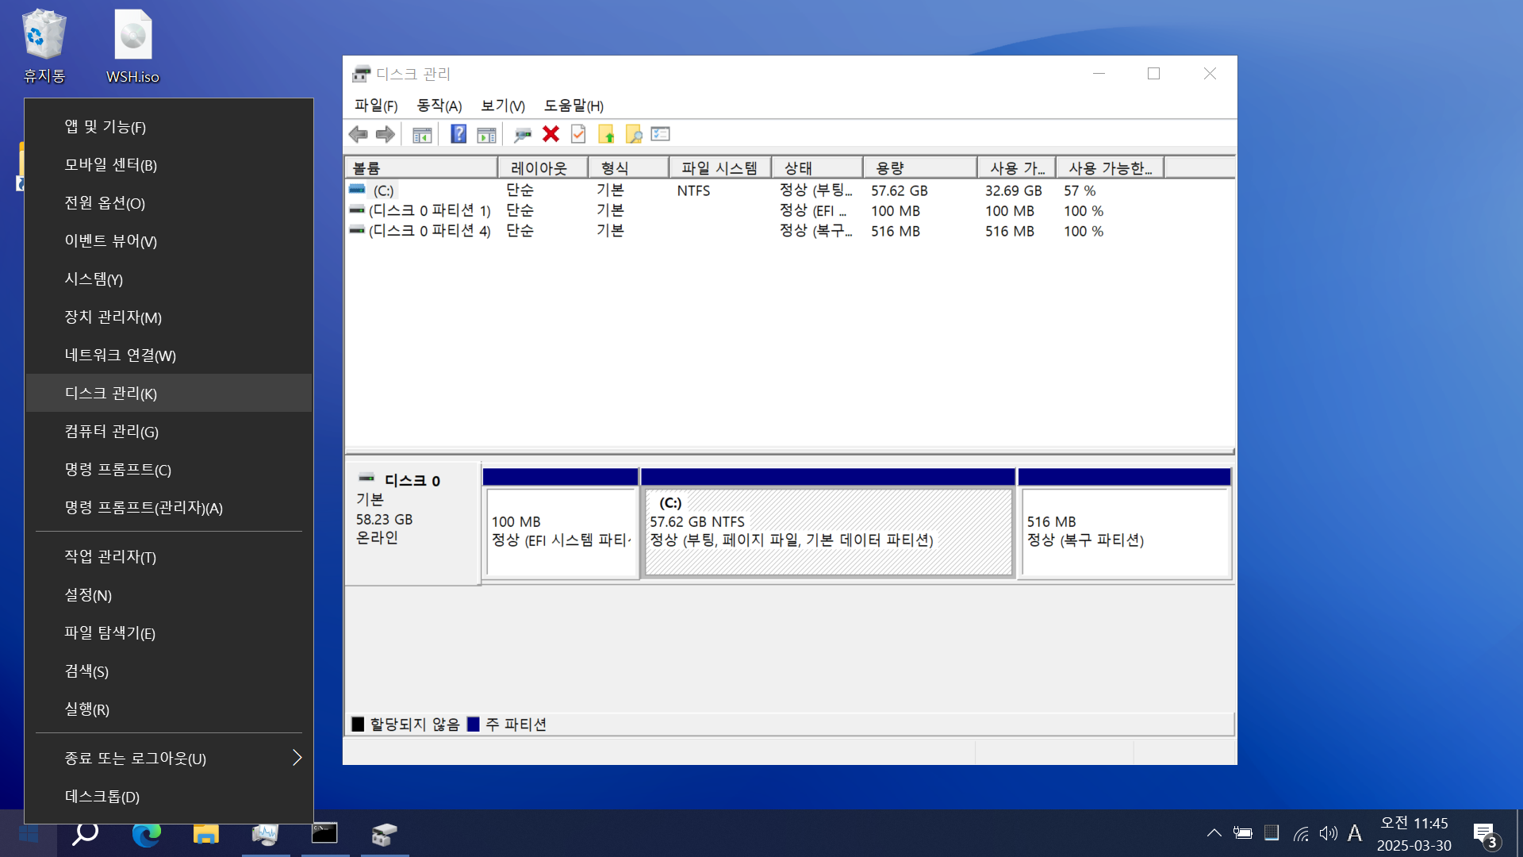Show hidden system tray icons chevron
Screen dimensions: 1523x857
pos(1214,832)
